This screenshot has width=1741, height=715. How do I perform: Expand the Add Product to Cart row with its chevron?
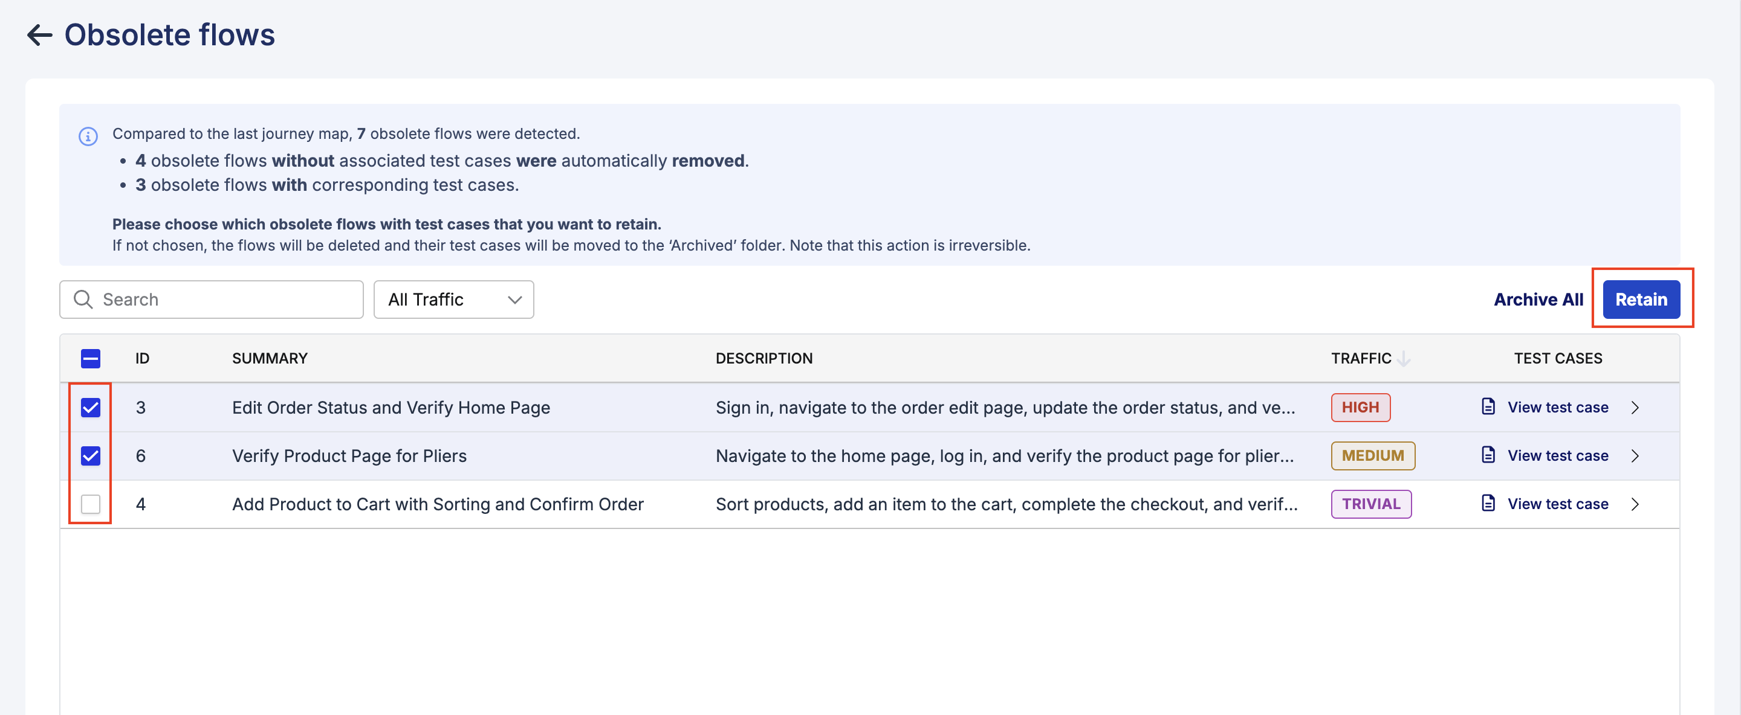(1634, 504)
